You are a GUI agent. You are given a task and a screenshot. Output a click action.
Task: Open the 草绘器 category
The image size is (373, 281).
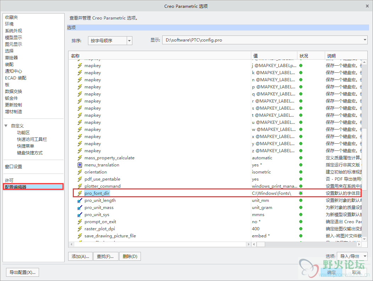[11, 58]
